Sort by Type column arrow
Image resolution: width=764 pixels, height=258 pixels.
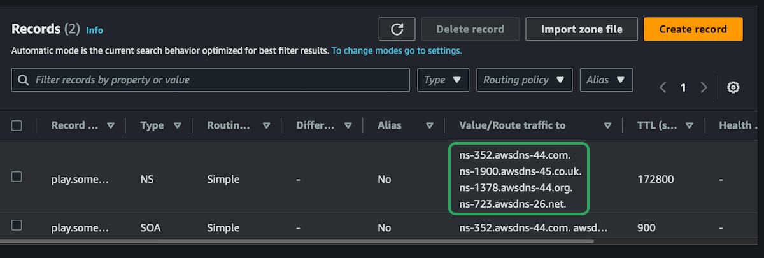(x=177, y=125)
